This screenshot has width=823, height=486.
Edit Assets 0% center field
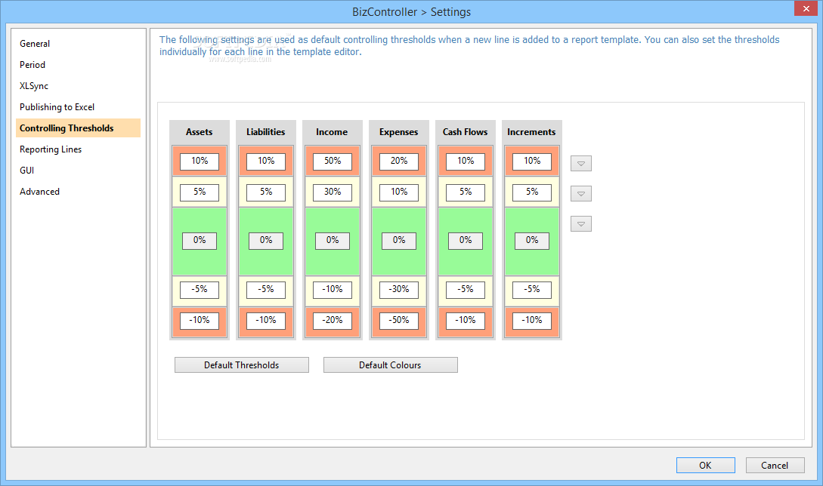click(x=200, y=241)
